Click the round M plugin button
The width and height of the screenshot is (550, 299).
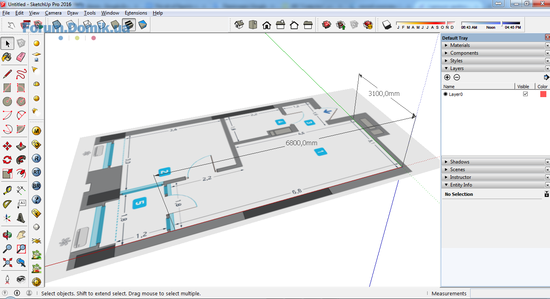36,131
